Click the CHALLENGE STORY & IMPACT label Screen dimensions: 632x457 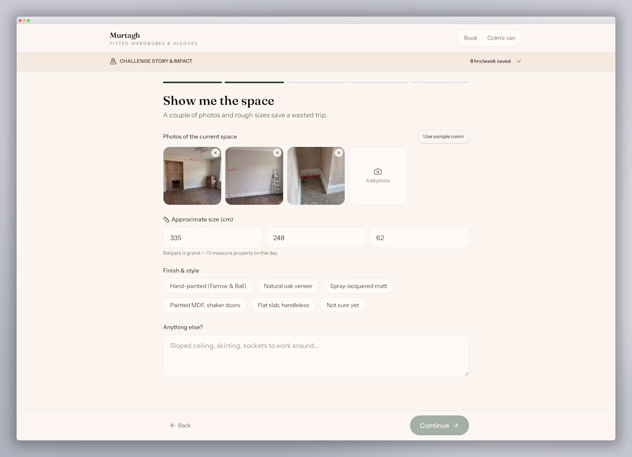tap(156, 62)
